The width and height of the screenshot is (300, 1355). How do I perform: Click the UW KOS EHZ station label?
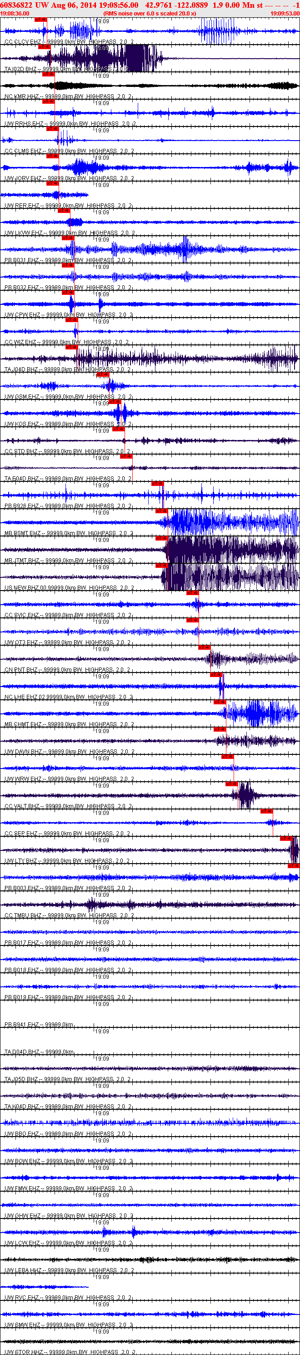tap(68, 424)
